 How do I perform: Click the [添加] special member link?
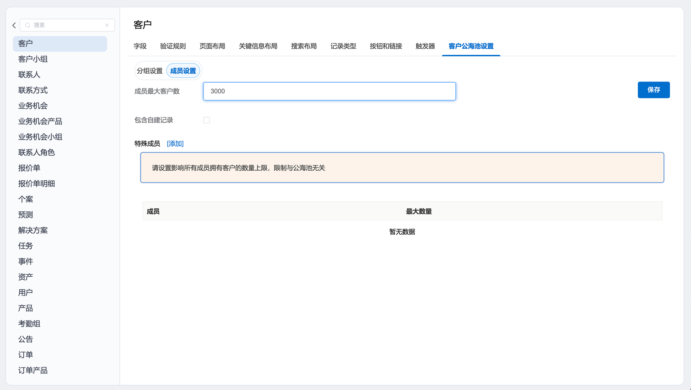175,144
